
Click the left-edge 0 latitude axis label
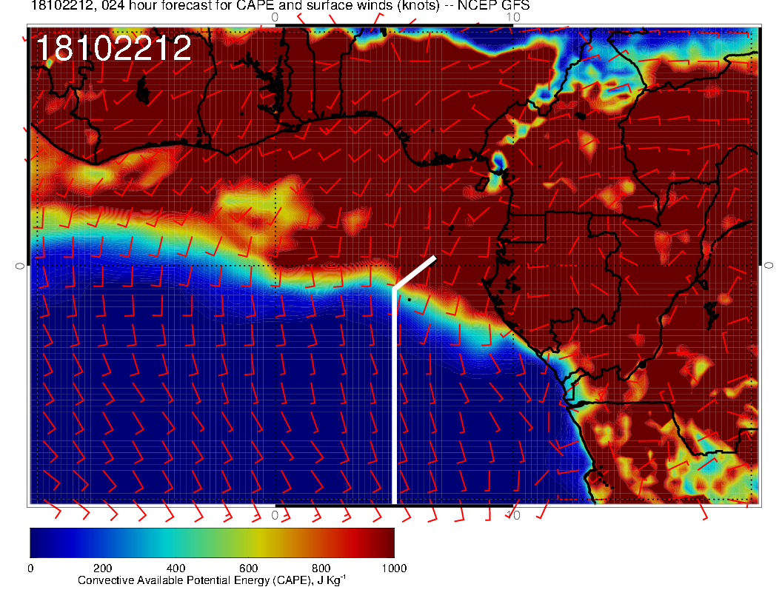20,265
